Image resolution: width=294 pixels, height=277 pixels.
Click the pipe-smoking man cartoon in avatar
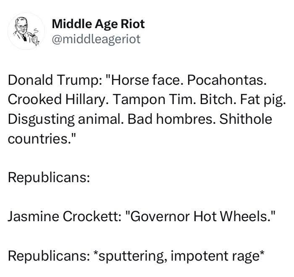(x=26, y=31)
